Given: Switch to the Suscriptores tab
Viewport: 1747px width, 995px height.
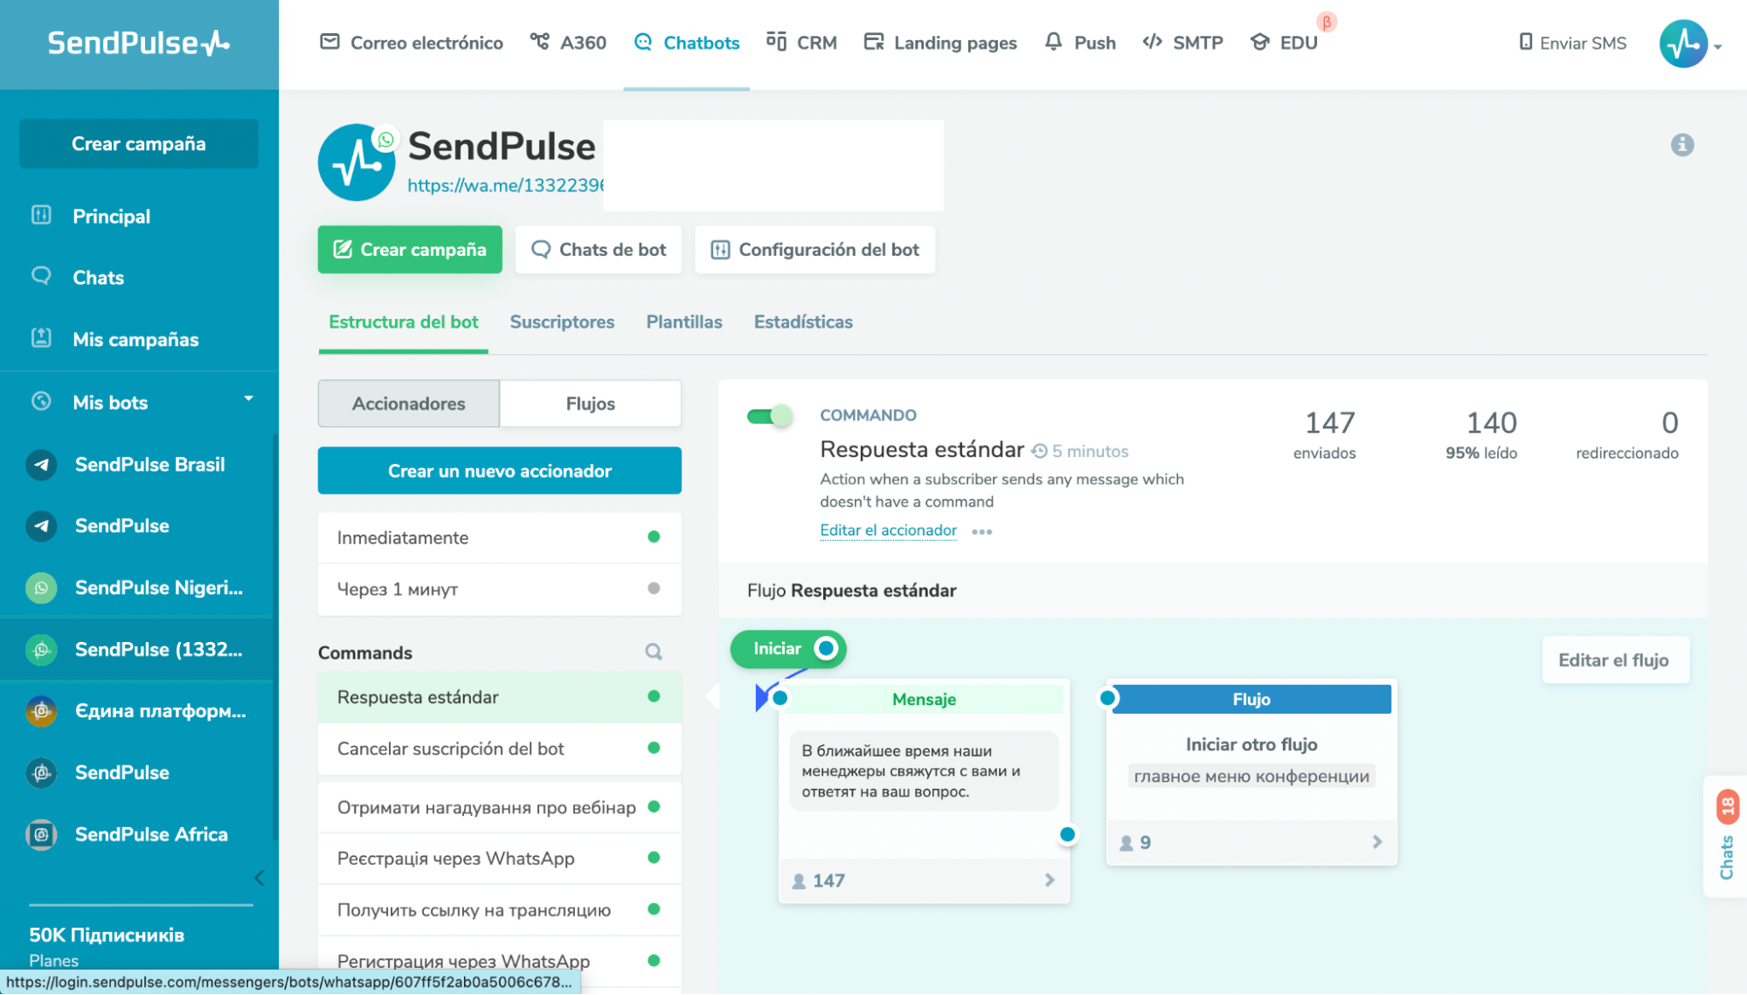Looking at the screenshot, I should pos(562,322).
